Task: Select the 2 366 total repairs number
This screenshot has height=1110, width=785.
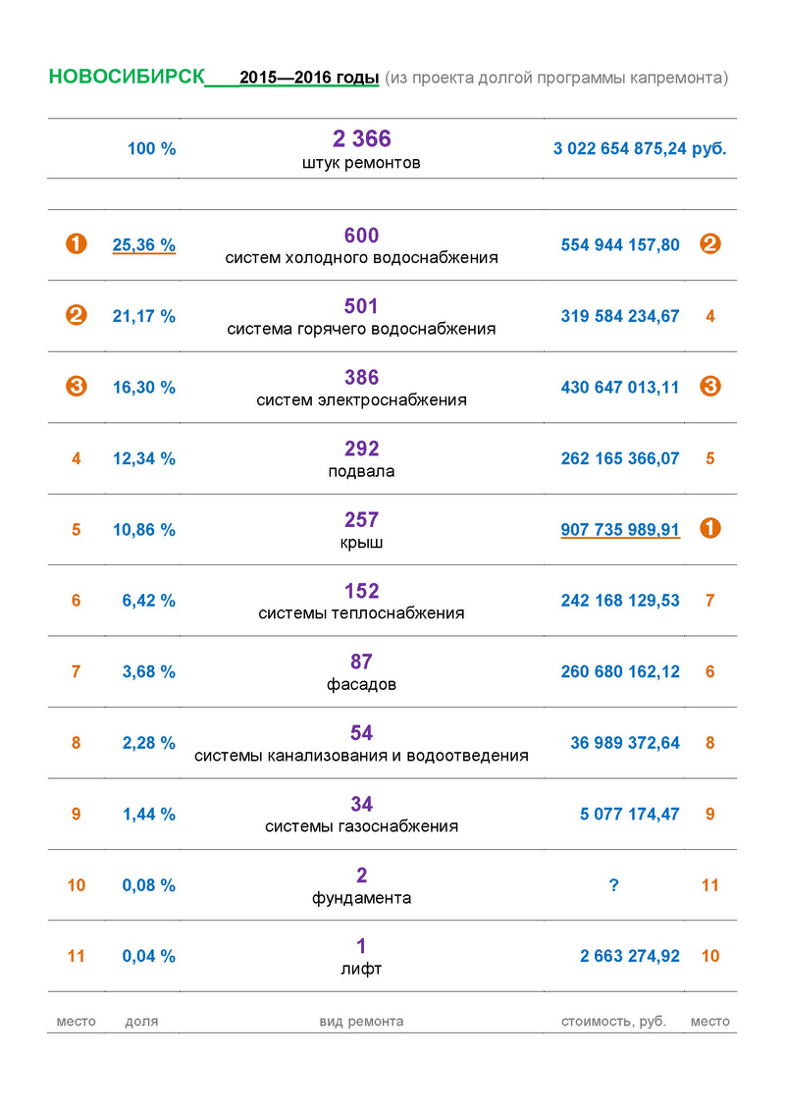Action: tap(361, 139)
